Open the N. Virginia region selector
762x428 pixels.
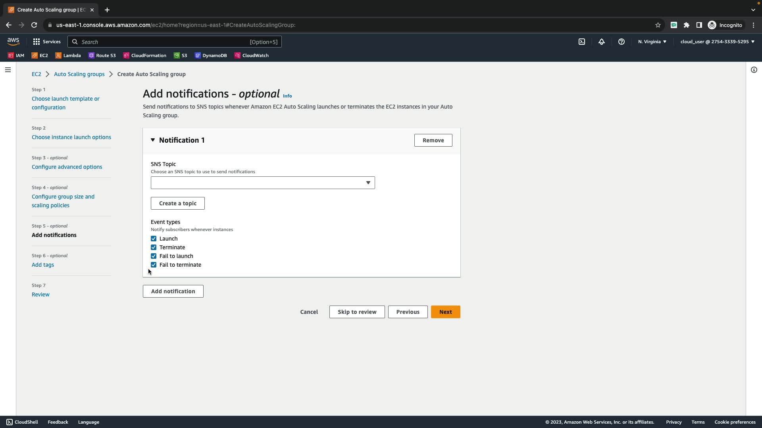[652, 42]
